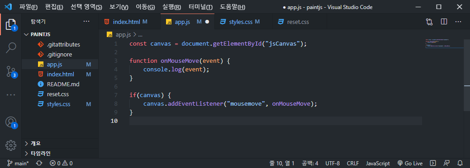Change end of line sequence CRLF
This screenshot has width=470, height=168.
tap(353, 163)
